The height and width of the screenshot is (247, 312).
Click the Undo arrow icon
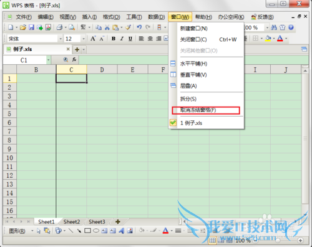139,27
